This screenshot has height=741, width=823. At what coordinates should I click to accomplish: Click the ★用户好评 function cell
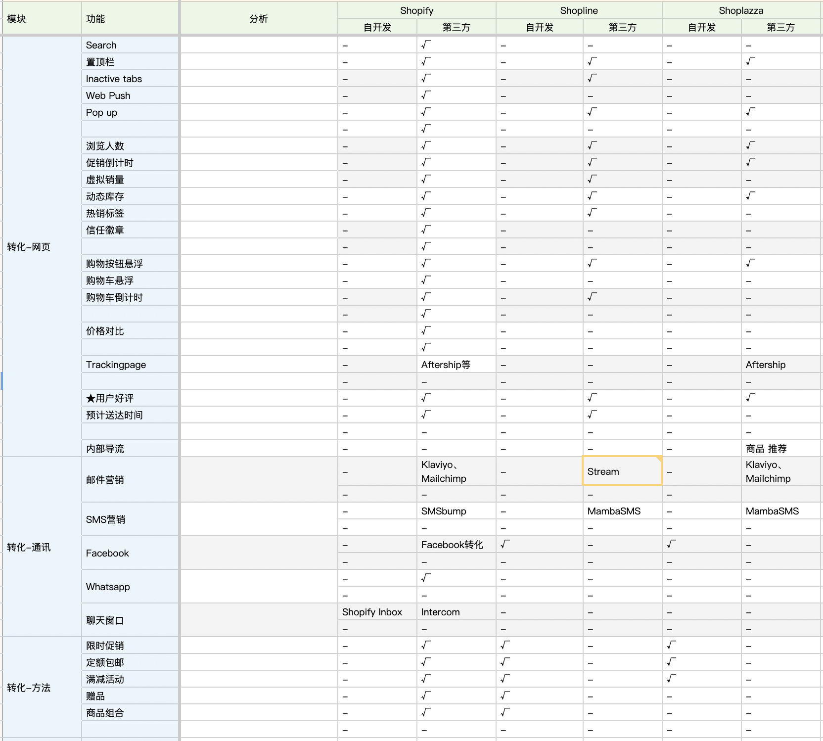130,398
